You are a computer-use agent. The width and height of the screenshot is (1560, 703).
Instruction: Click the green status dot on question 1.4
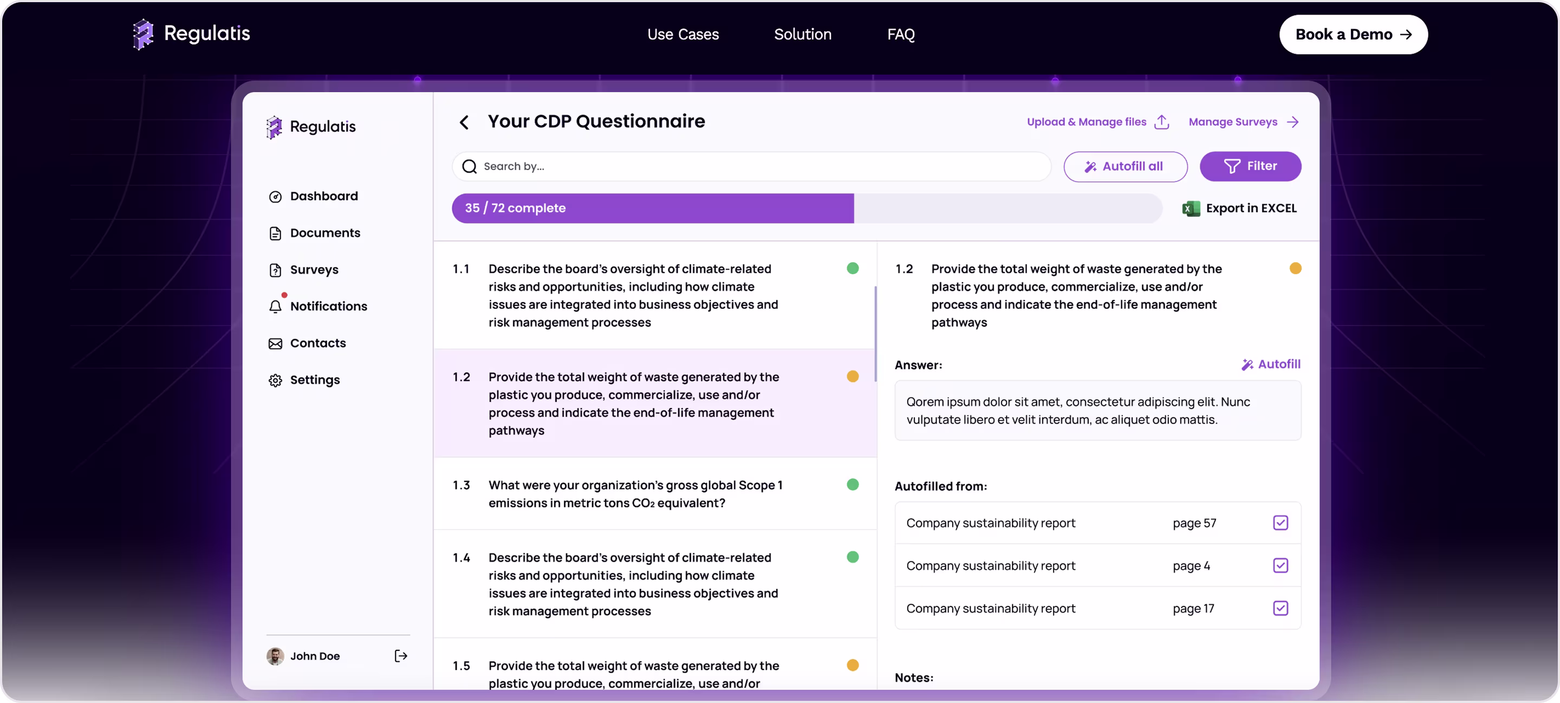pyautogui.click(x=852, y=557)
